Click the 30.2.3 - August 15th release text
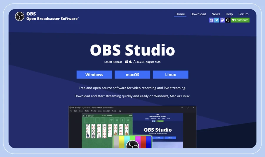 tap(149, 62)
